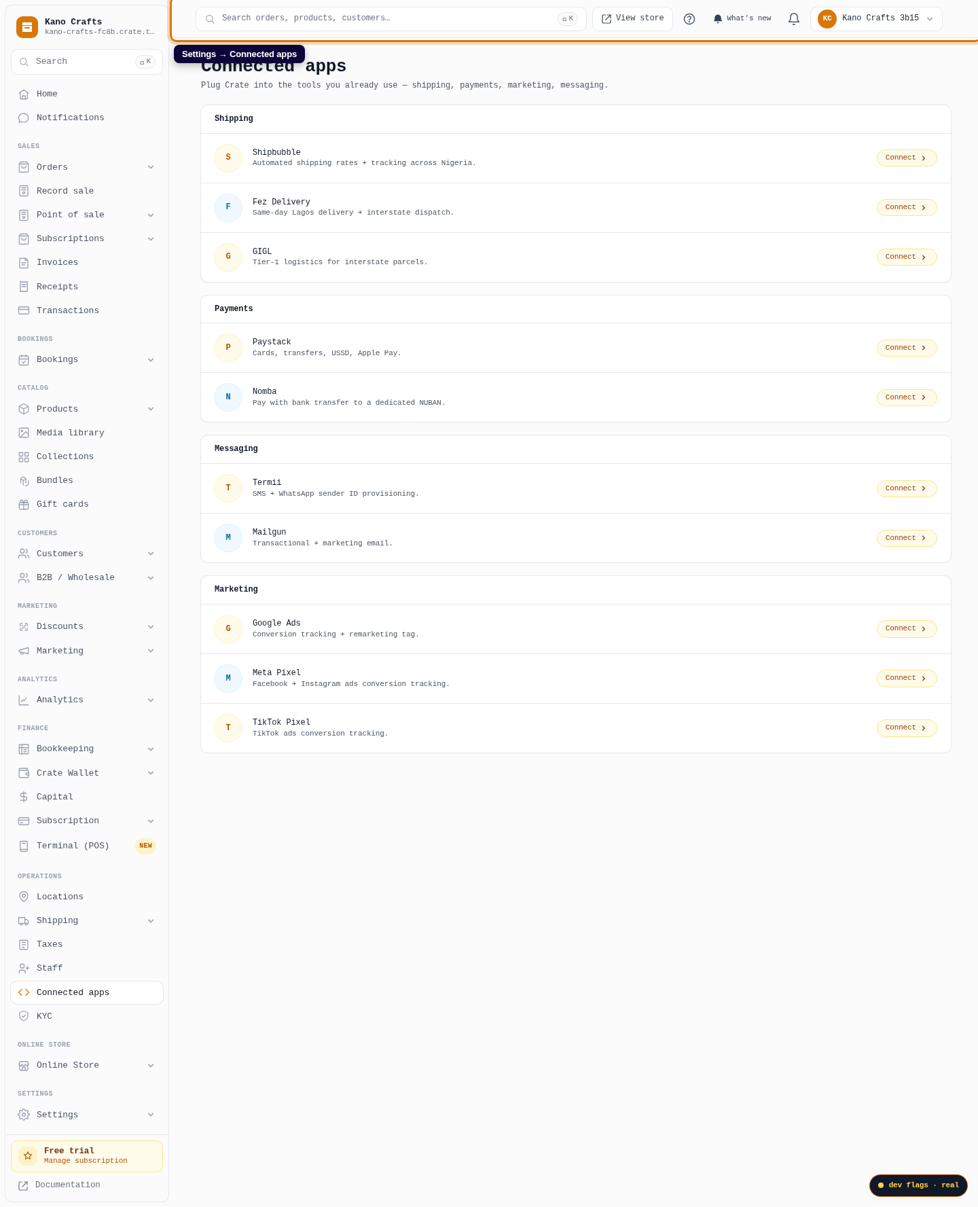Click the TikTok Pixel T app icon
Screen dimensions: 978x1207
(228, 728)
